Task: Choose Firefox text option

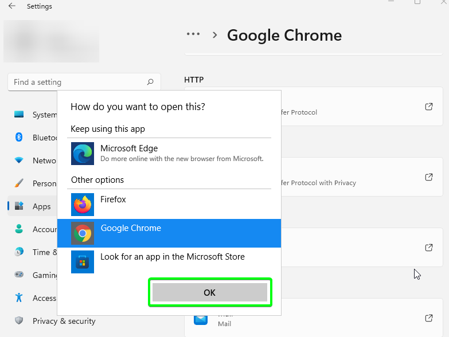Action: [x=113, y=199]
